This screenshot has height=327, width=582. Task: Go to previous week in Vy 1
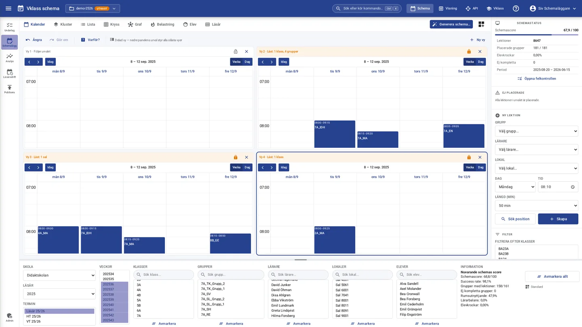(x=29, y=62)
